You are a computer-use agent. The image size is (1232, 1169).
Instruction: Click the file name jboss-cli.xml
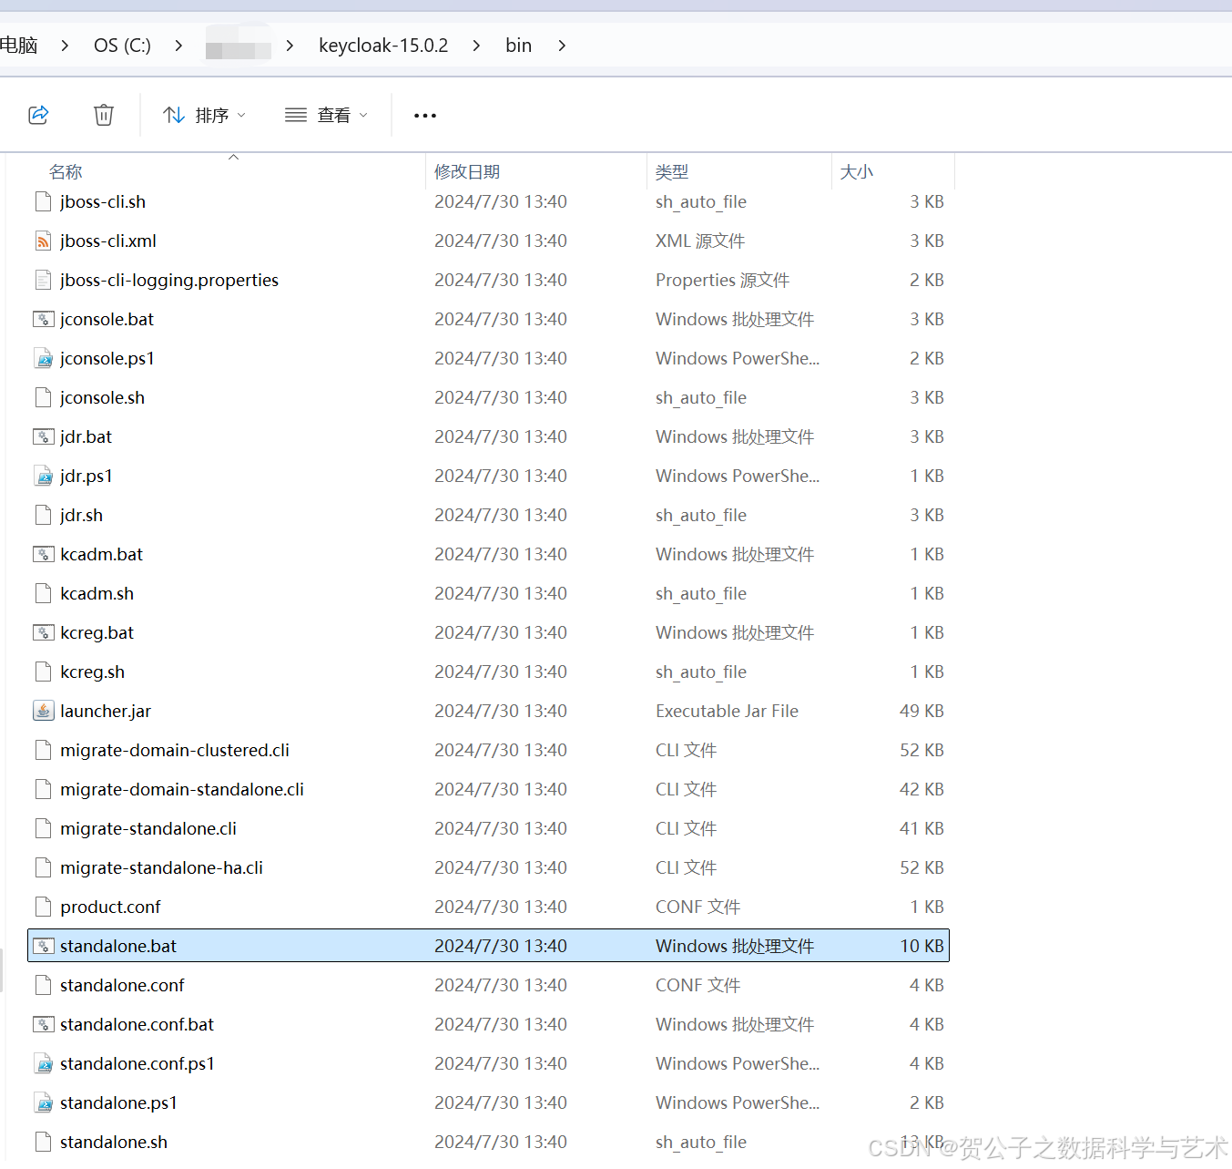(x=108, y=241)
